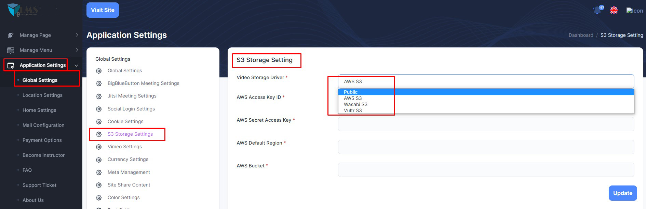This screenshot has height=209, width=646.
Task: Click gear icon beside Vimeo Settings
Action: pos(99,147)
